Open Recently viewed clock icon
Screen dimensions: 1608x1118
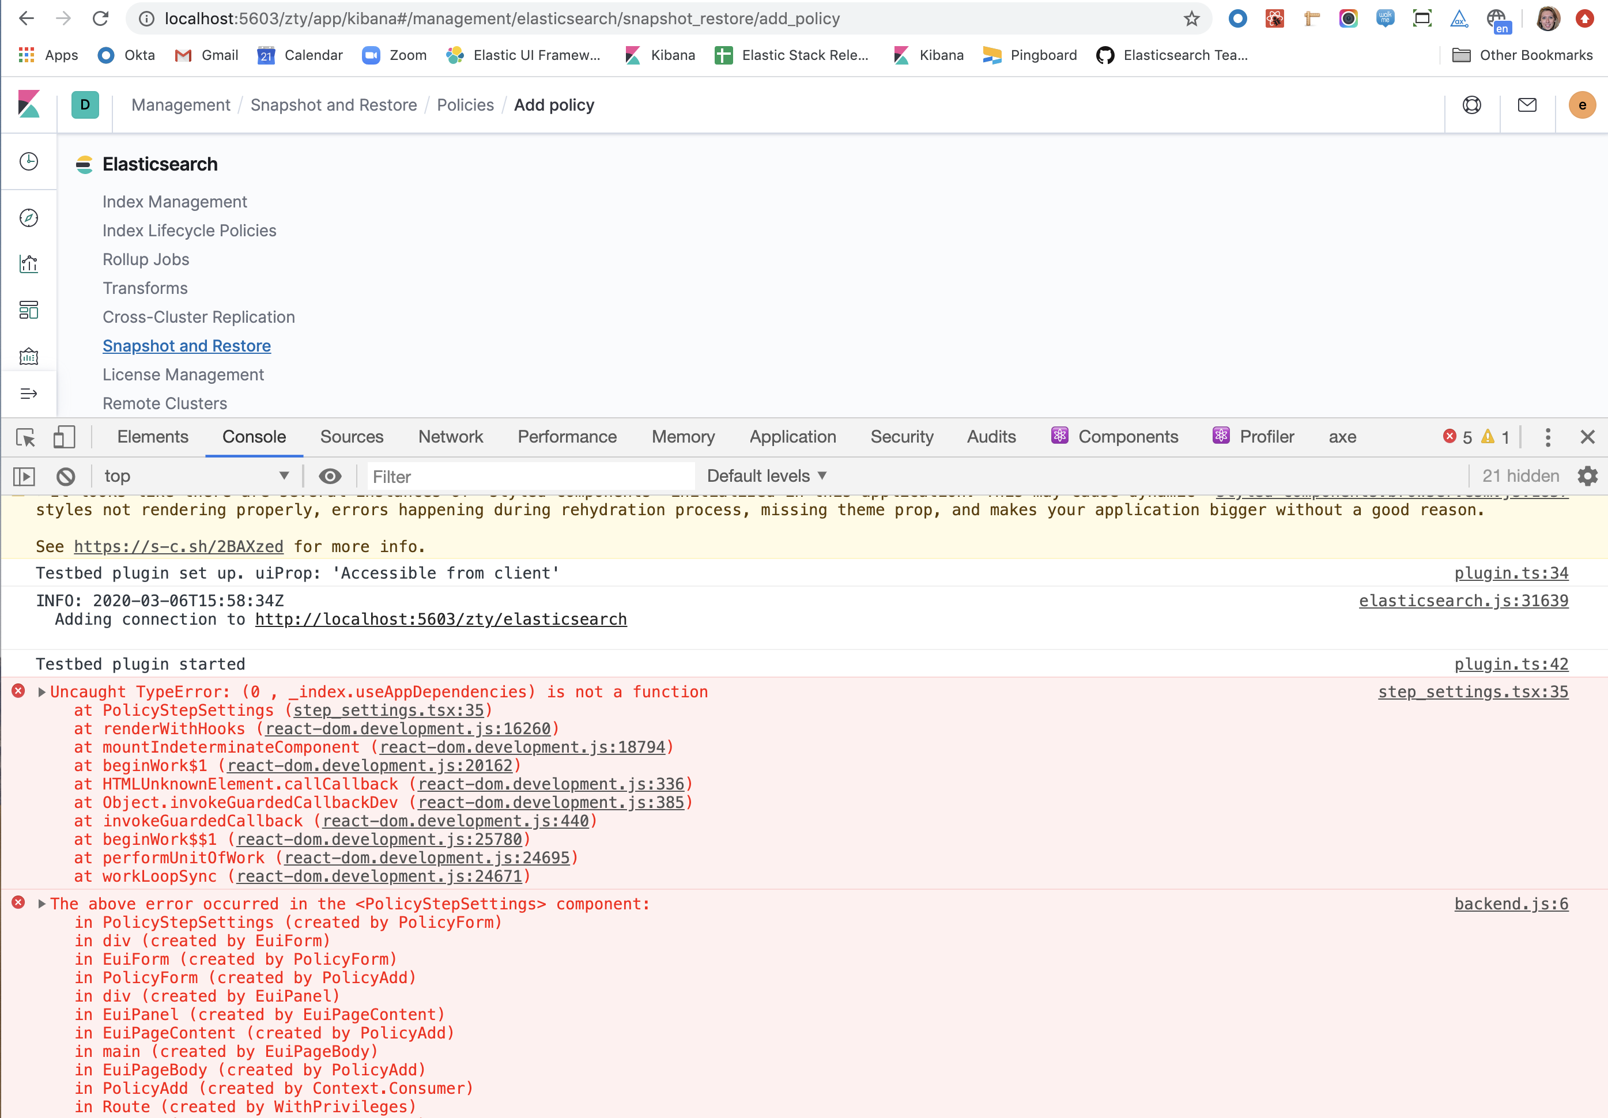(x=29, y=162)
